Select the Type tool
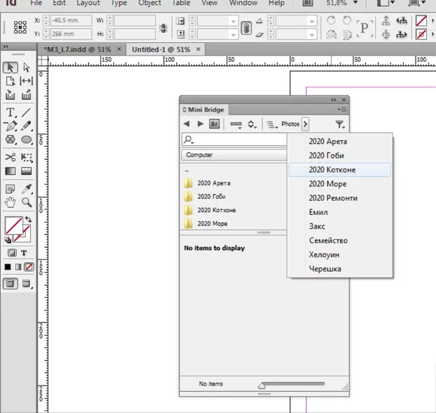Image resolution: width=436 pixels, height=413 pixels. pos(11,112)
